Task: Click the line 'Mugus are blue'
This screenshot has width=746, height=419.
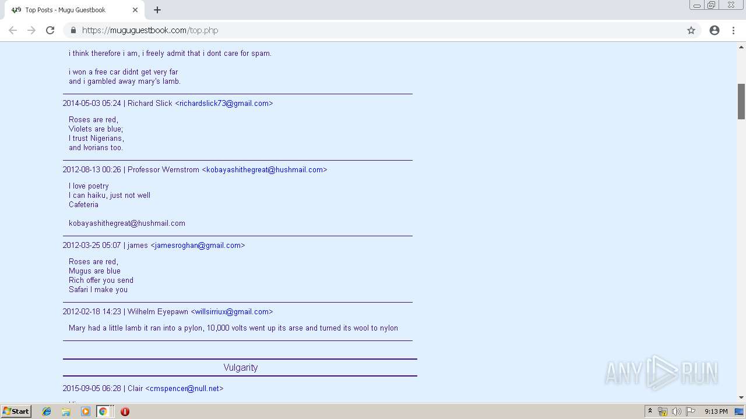Action: pyautogui.click(x=94, y=271)
